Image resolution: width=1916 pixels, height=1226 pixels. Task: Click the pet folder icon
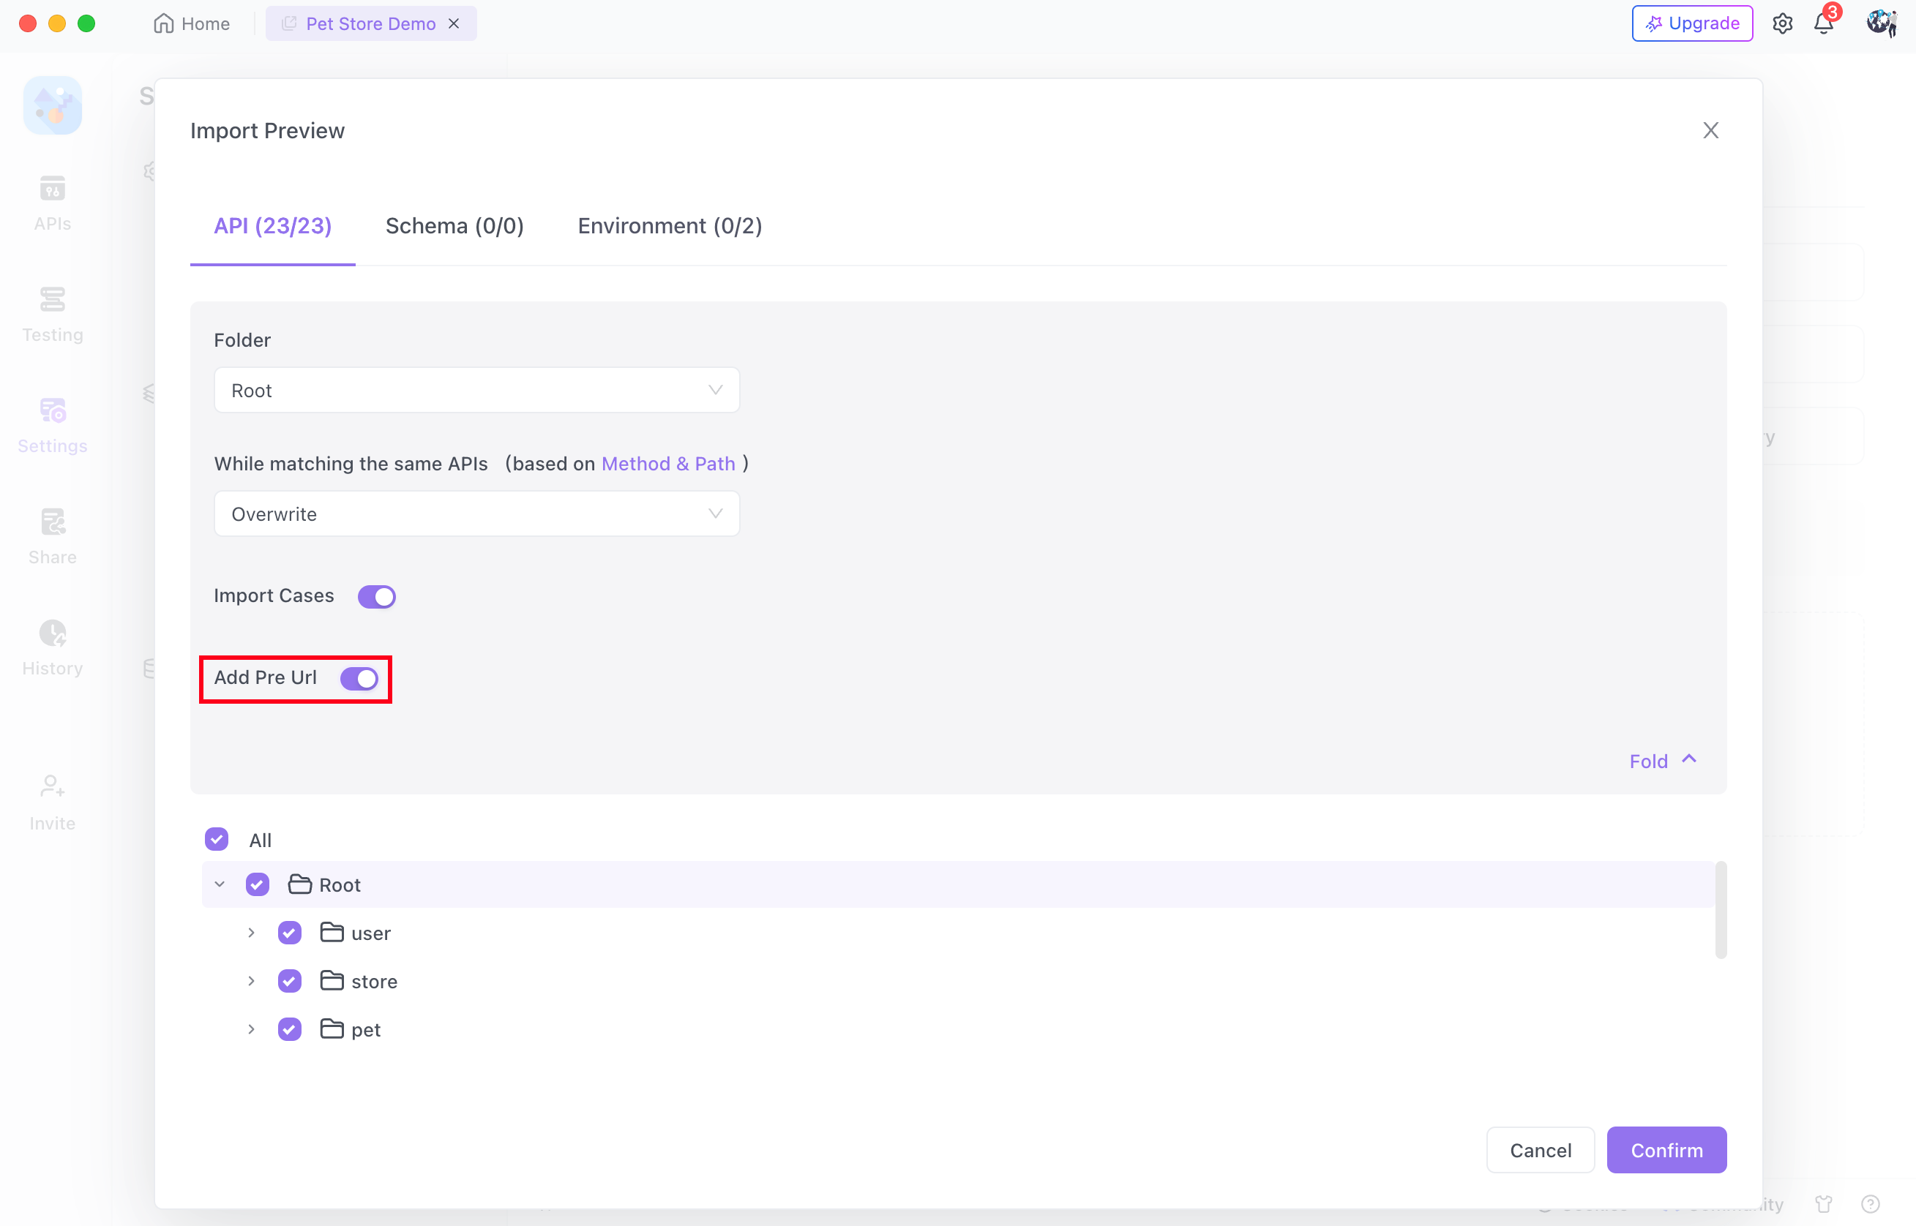(x=332, y=1028)
